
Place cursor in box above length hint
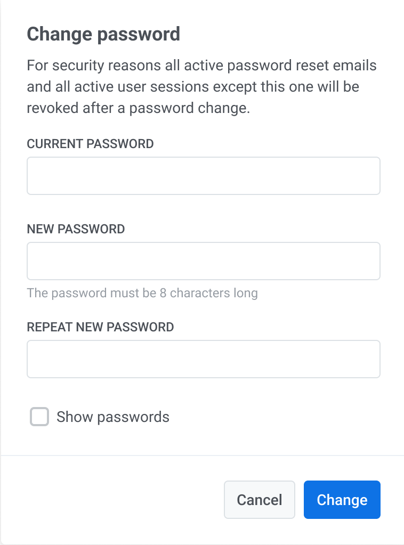(x=203, y=261)
